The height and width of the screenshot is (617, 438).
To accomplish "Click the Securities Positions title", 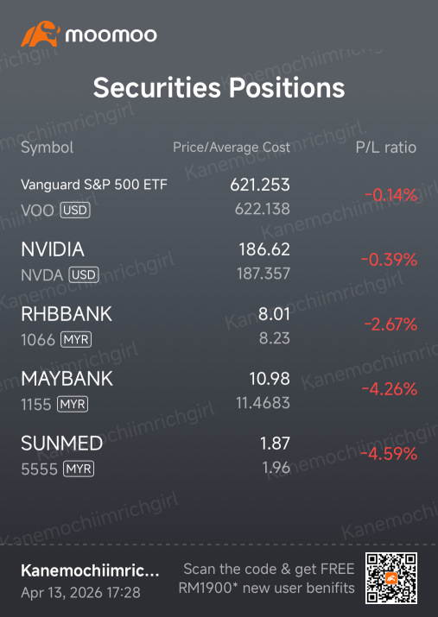I will click(219, 87).
